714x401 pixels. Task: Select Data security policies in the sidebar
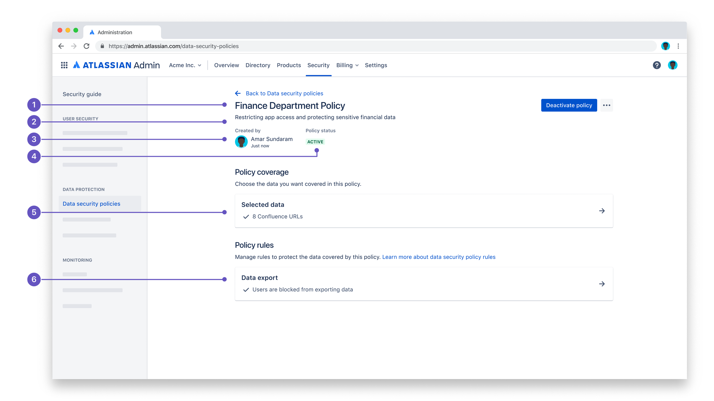click(x=91, y=204)
